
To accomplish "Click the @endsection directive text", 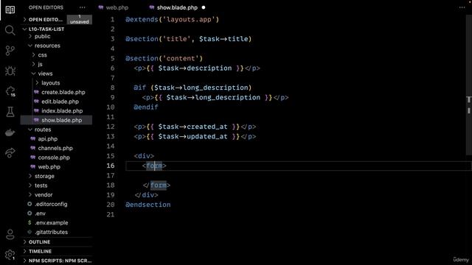I will (147, 205).
